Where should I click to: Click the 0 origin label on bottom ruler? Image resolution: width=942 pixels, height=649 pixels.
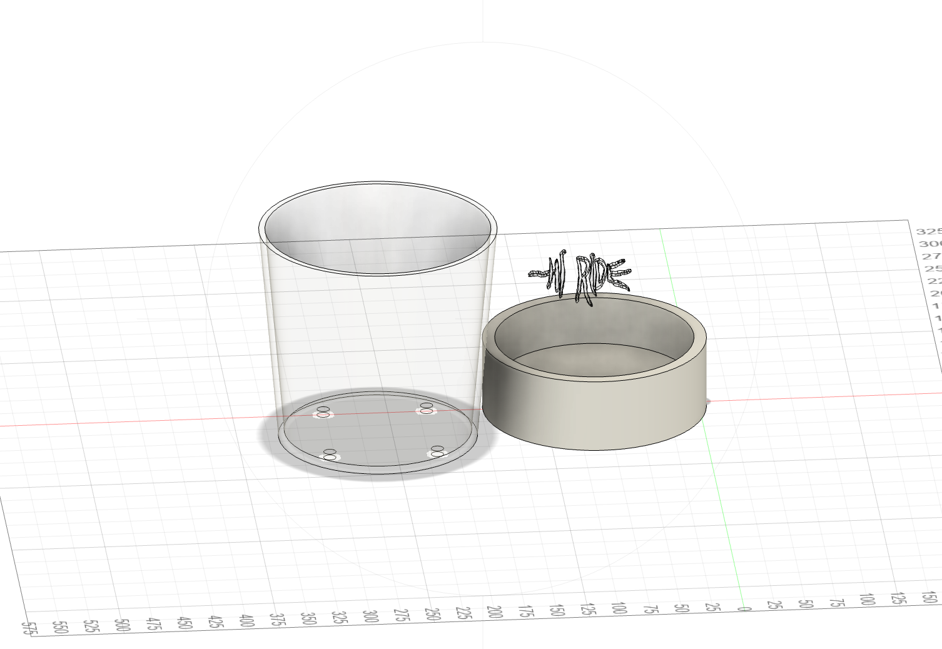click(x=742, y=608)
